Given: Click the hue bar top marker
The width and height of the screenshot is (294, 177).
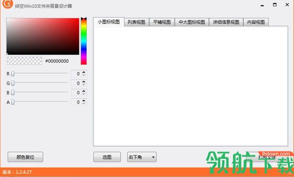Looking at the screenshot, I should pyautogui.click(x=84, y=19).
